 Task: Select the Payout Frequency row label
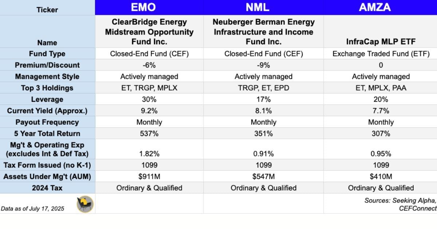47,122
